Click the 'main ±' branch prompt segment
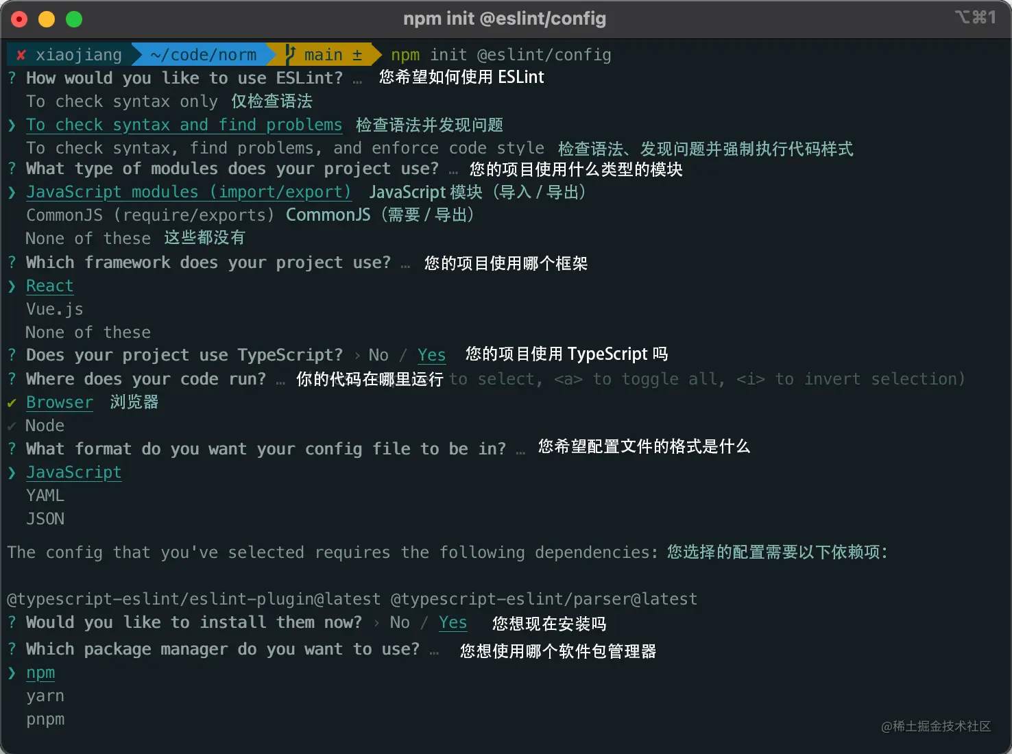Image resolution: width=1012 pixels, height=754 pixels. click(333, 55)
